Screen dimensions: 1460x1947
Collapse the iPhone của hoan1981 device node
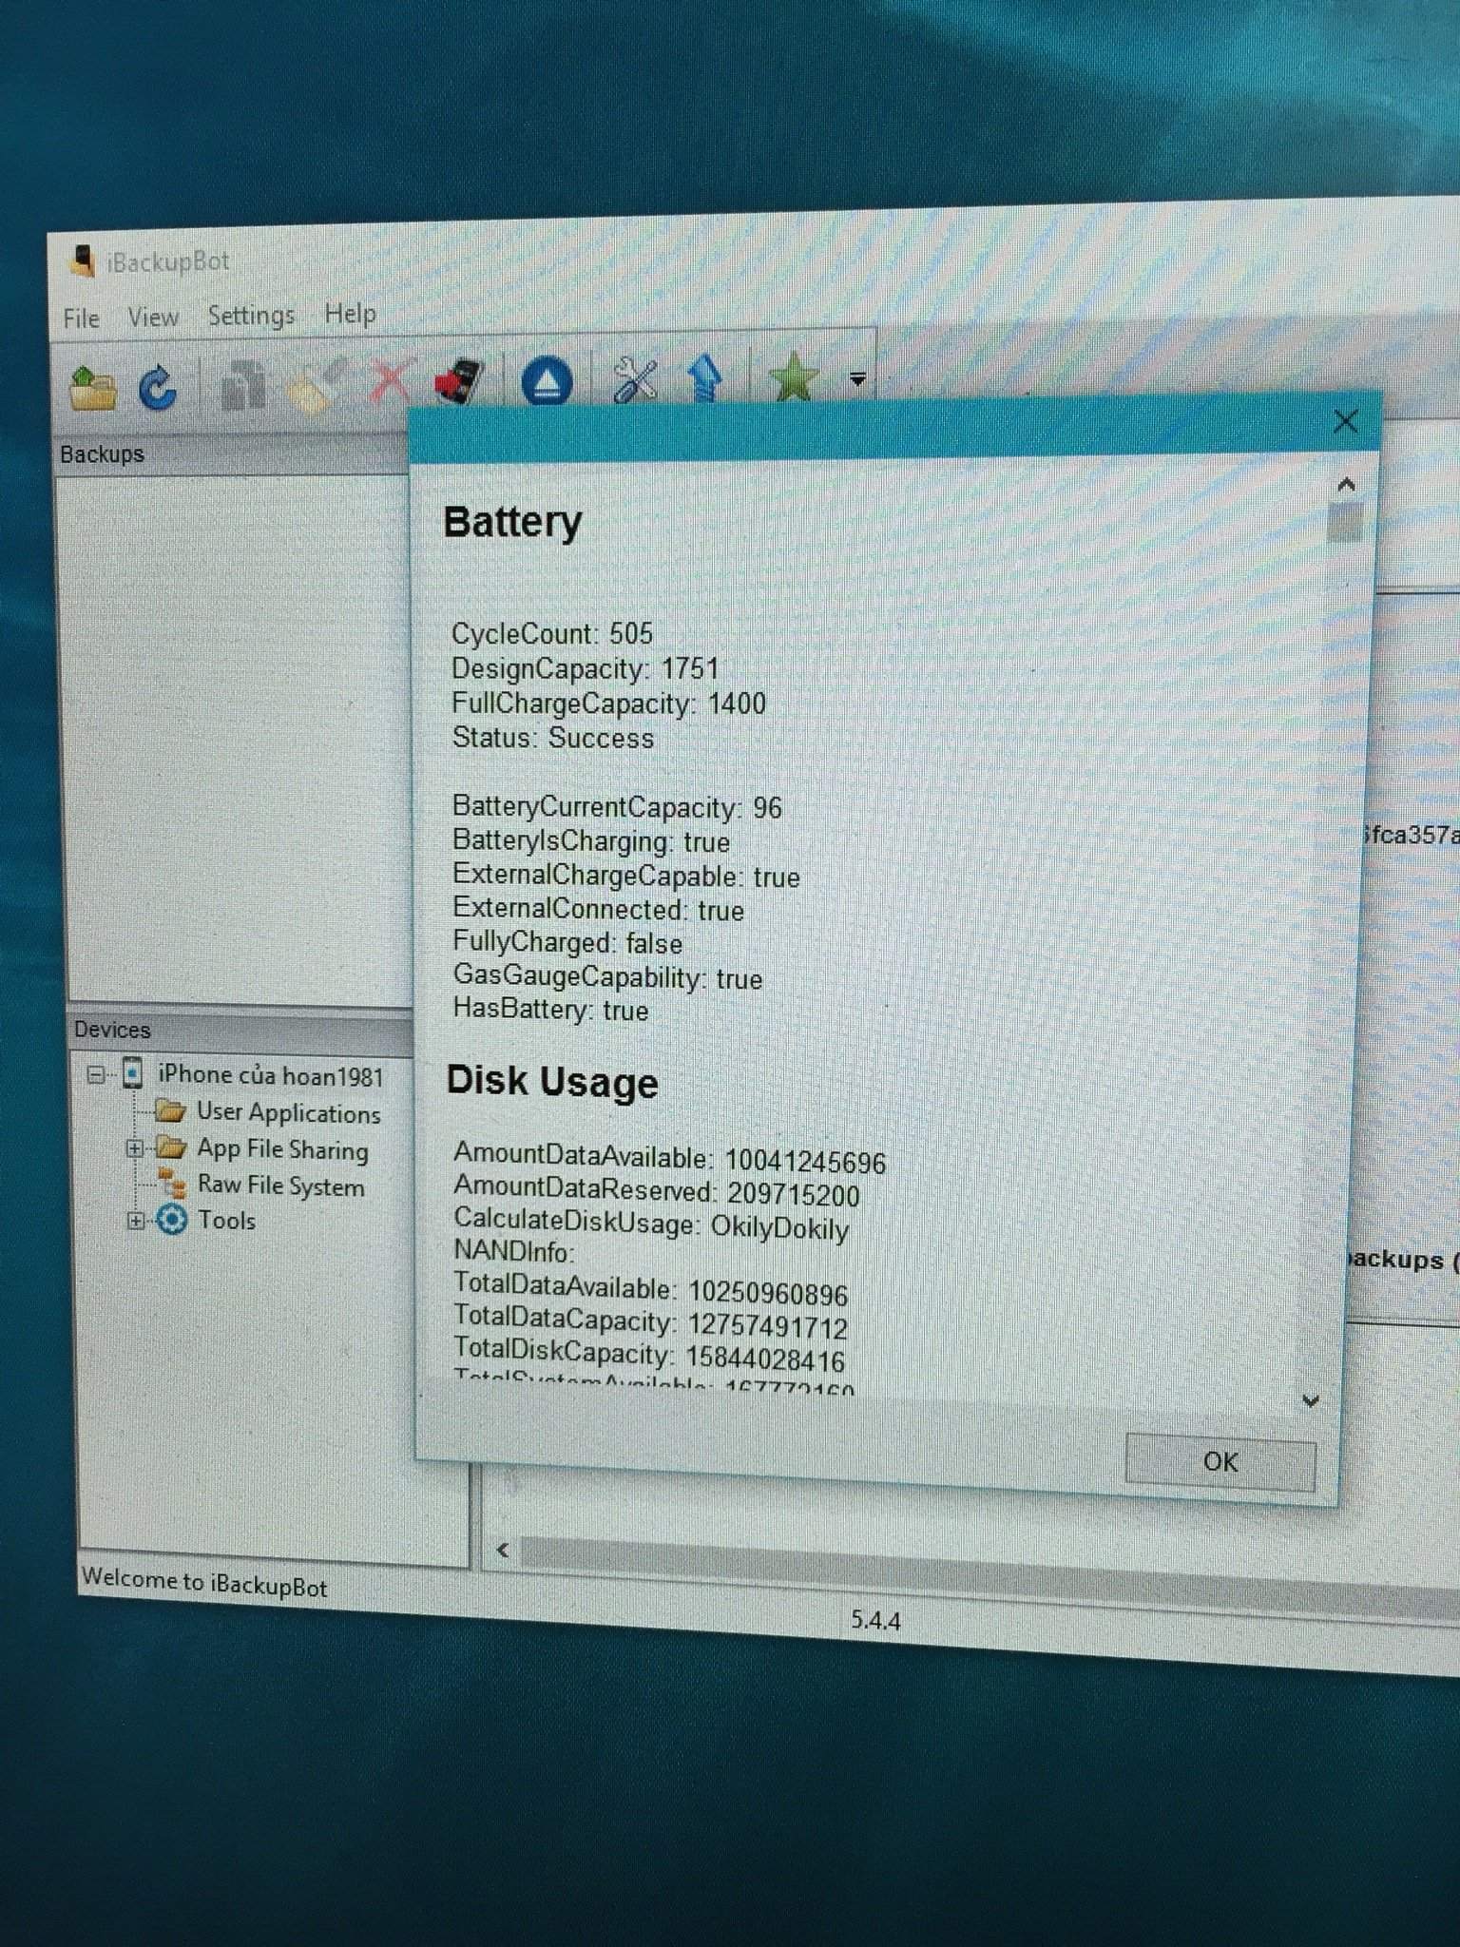96,1075
